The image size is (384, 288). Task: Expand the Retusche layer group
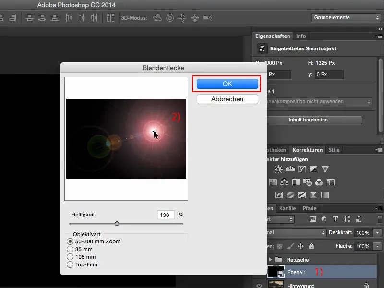pyautogui.click(x=270, y=260)
